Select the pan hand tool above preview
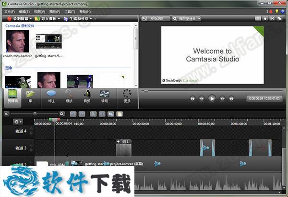 (265, 19)
